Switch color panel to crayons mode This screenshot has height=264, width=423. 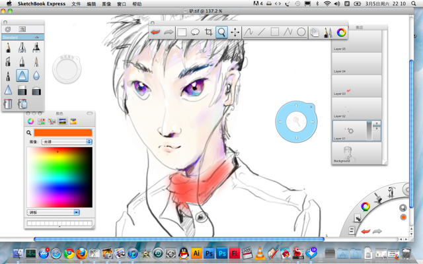click(x=73, y=121)
